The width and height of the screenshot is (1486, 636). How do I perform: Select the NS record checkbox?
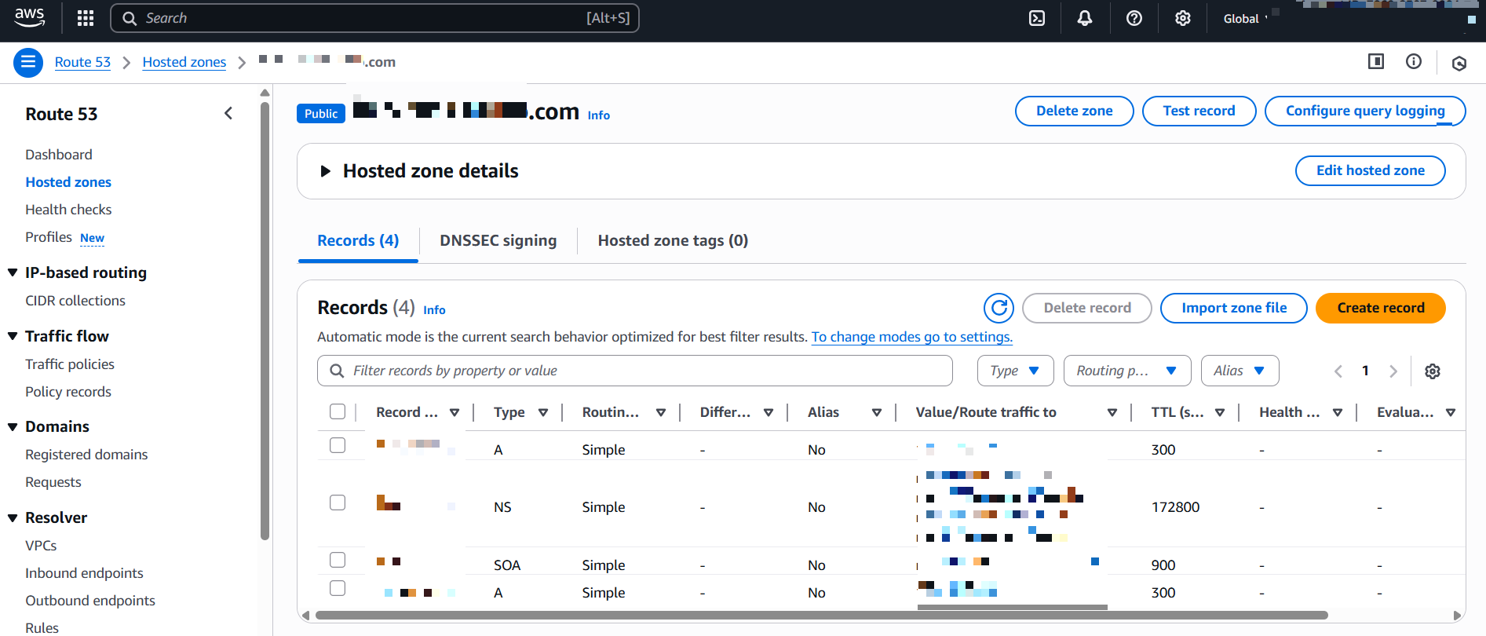[x=338, y=503]
